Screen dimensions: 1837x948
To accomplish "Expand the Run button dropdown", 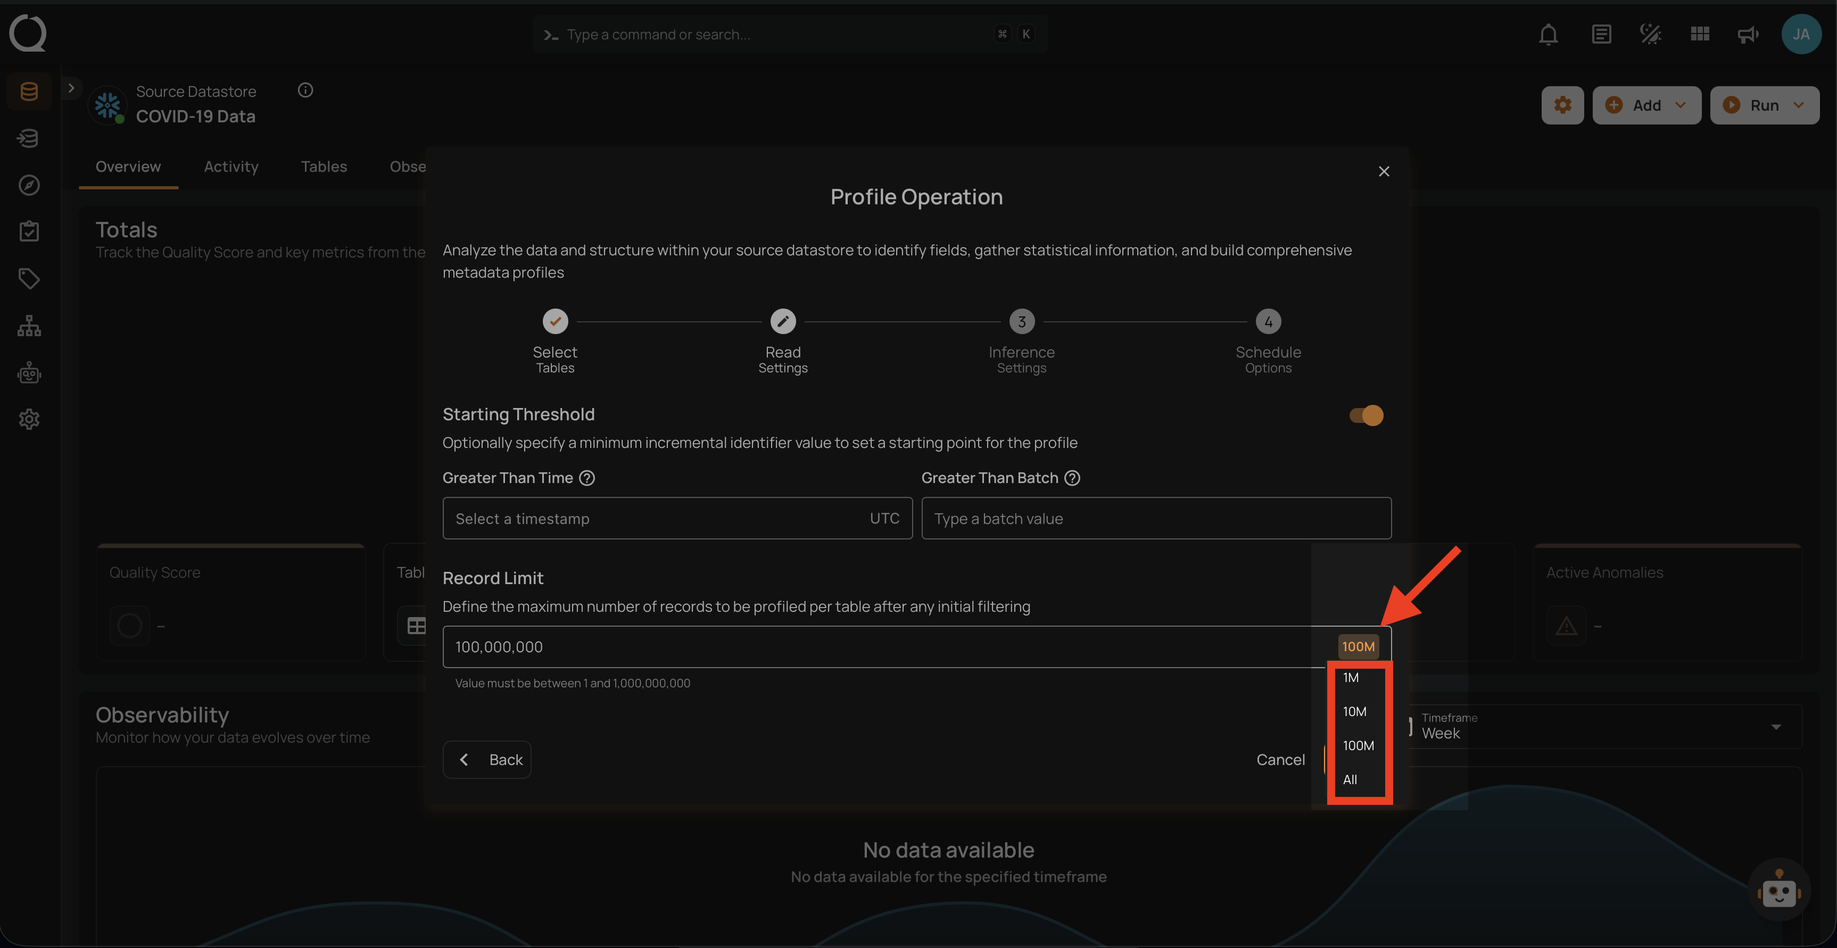I will [1799, 105].
